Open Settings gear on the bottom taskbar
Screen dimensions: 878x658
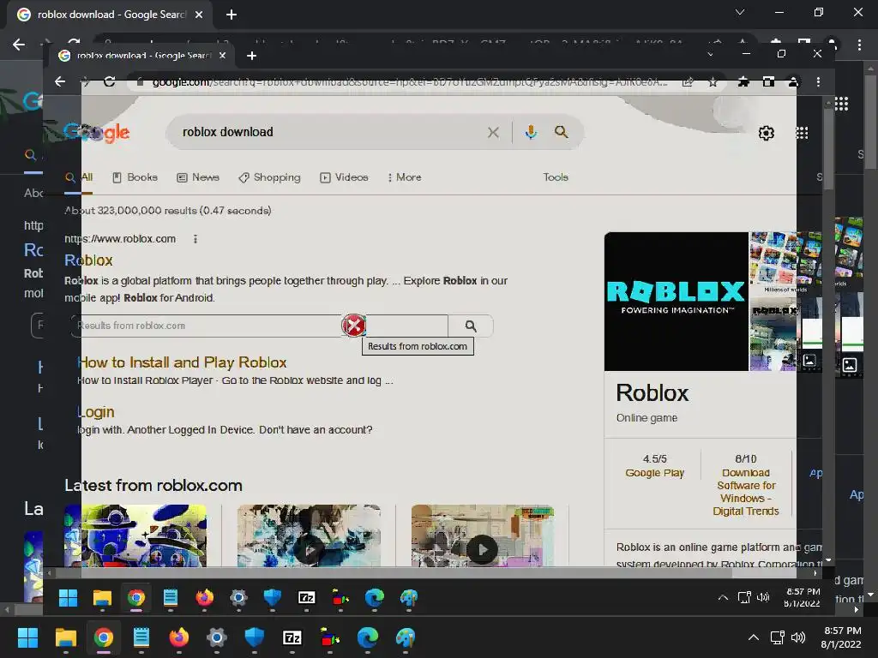[217, 637]
